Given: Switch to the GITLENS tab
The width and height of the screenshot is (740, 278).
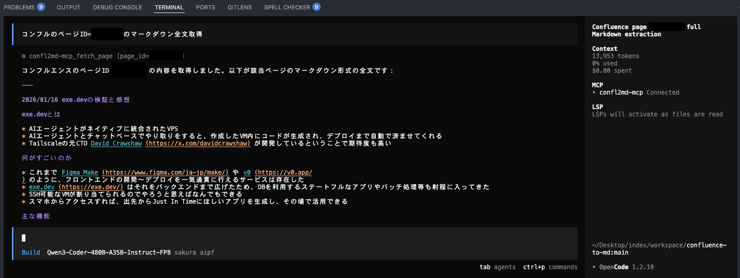Looking at the screenshot, I should point(239,7).
